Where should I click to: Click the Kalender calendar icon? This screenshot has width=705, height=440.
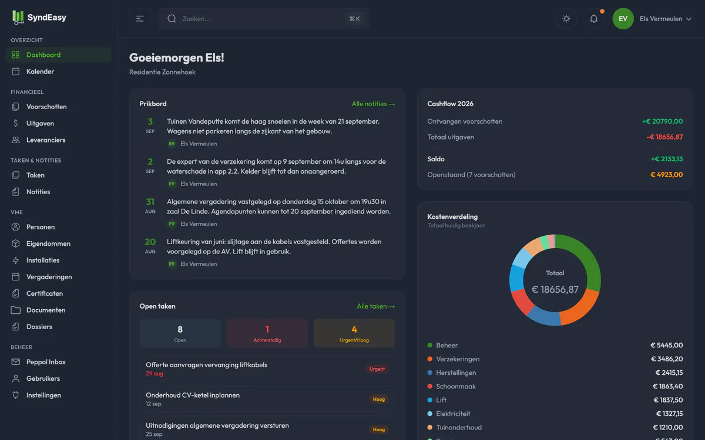coord(16,72)
